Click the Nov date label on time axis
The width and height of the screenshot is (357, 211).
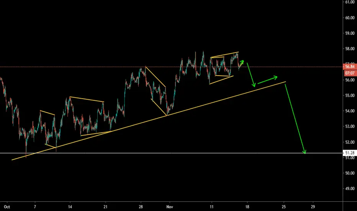pyautogui.click(x=170, y=207)
